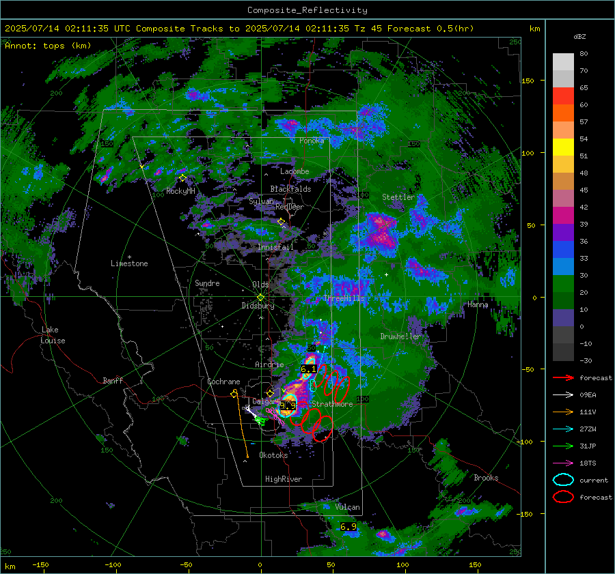Viewport: 615px width, 574px height.
Task: Click the red forecast ellipse legend icon
Action: click(563, 497)
